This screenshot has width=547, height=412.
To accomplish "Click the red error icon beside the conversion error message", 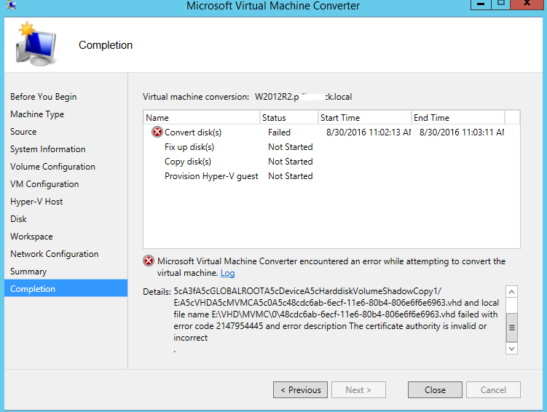I will 149,261.
